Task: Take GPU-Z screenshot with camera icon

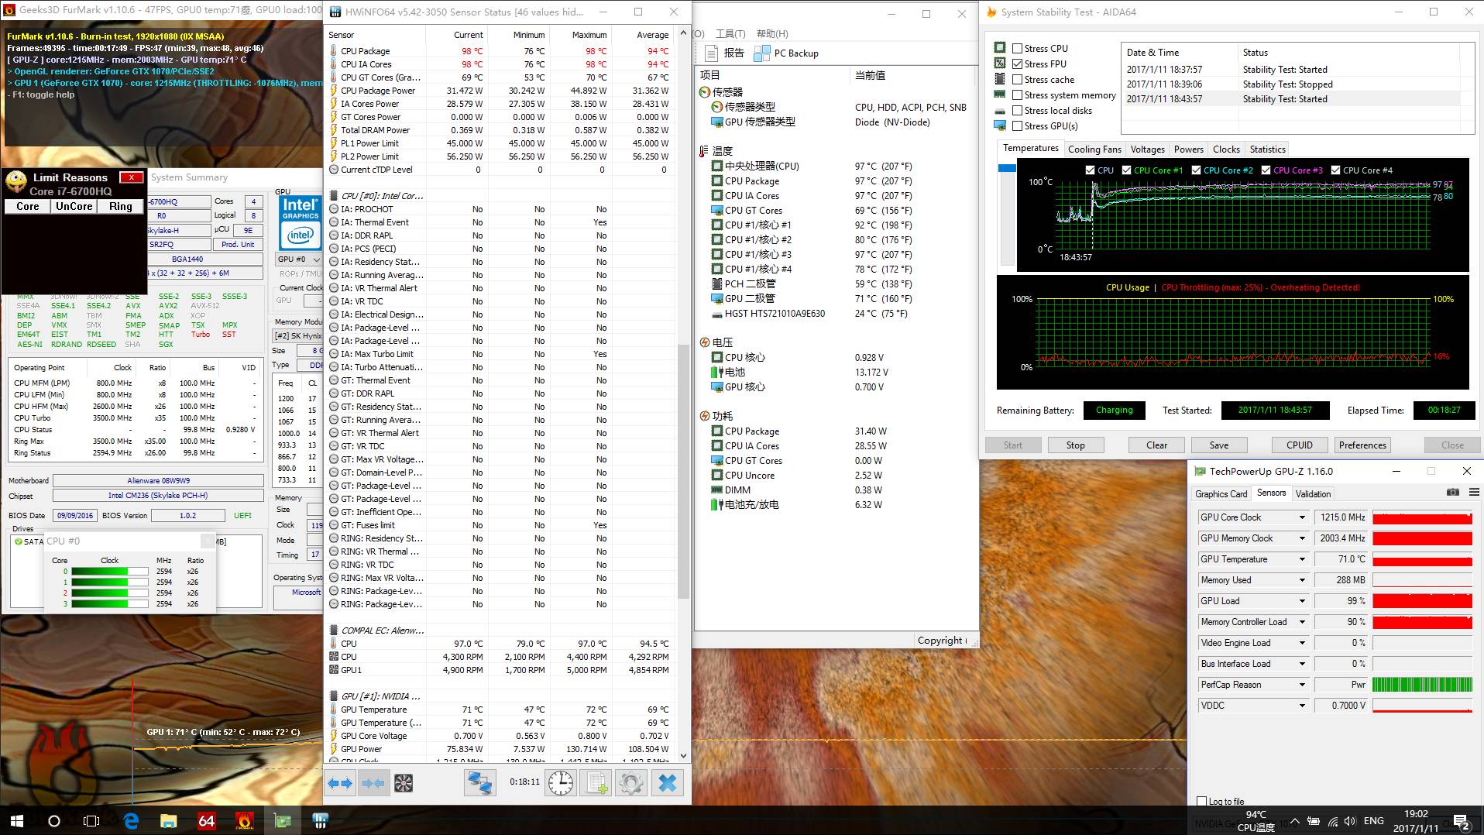Action: coord(1452,493)
